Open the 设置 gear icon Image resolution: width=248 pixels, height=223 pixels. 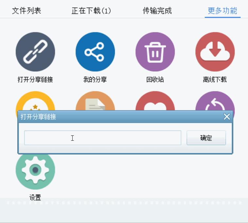click(35, 172)
